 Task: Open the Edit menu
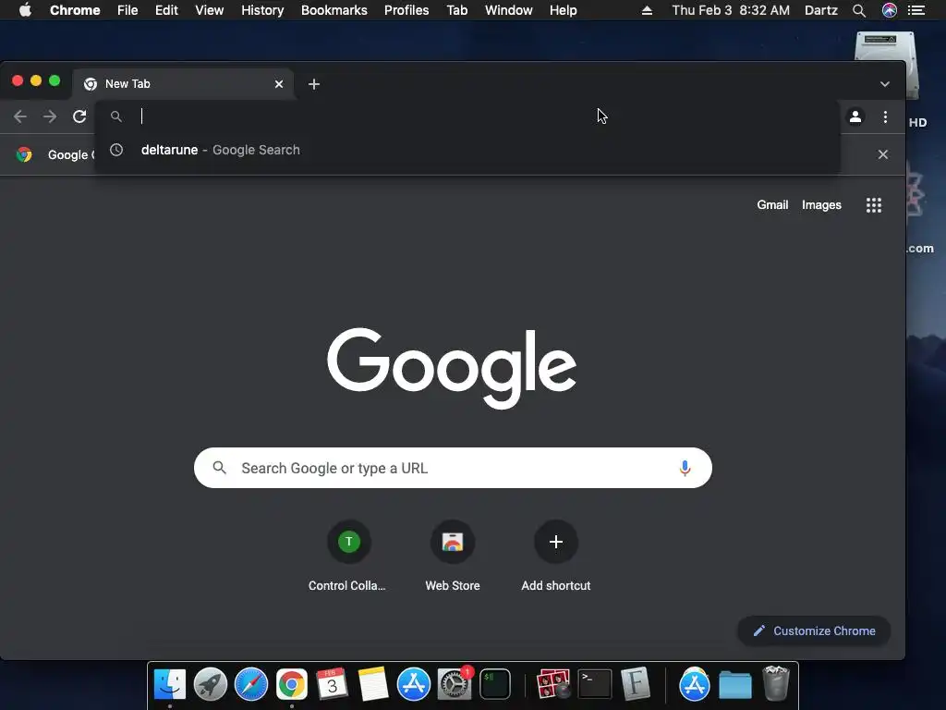click(x=166, y=10)
